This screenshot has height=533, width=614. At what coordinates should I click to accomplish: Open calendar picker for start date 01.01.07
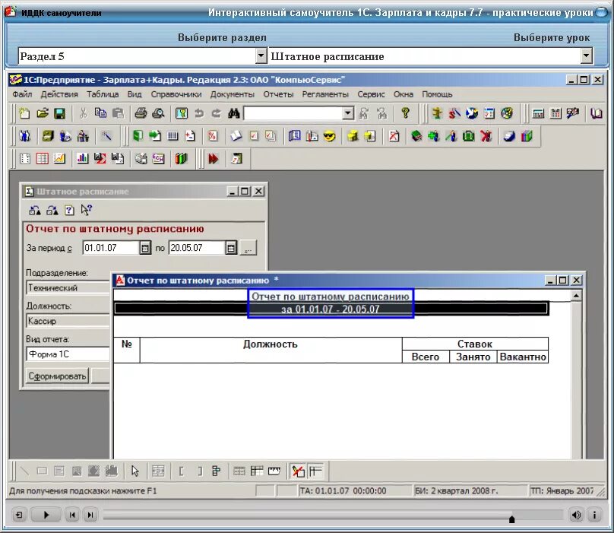pos(145,248)
